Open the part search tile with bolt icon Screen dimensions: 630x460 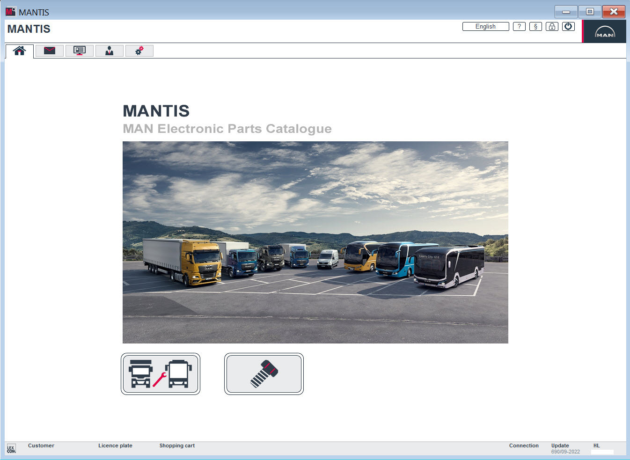(x=264, y=374)
